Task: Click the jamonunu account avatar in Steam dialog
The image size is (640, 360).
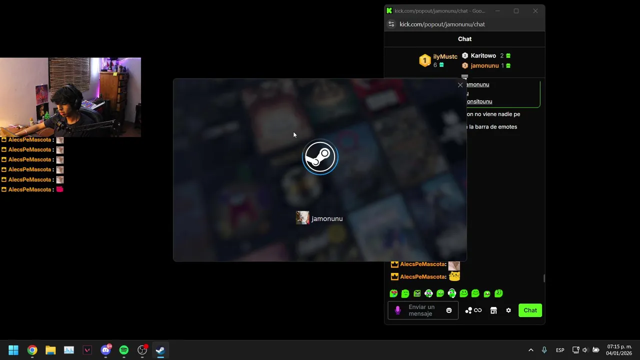Action: coord(302,218)
